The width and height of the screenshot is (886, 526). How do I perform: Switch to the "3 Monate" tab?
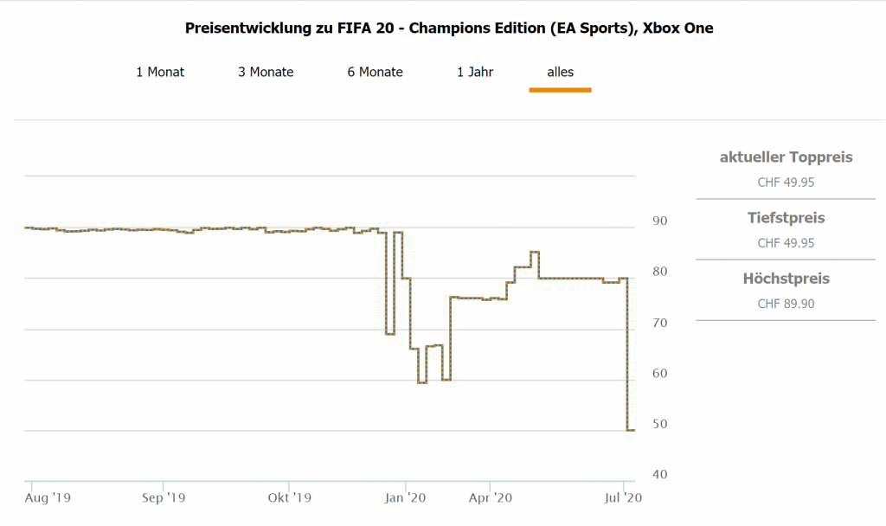point(266,72)
